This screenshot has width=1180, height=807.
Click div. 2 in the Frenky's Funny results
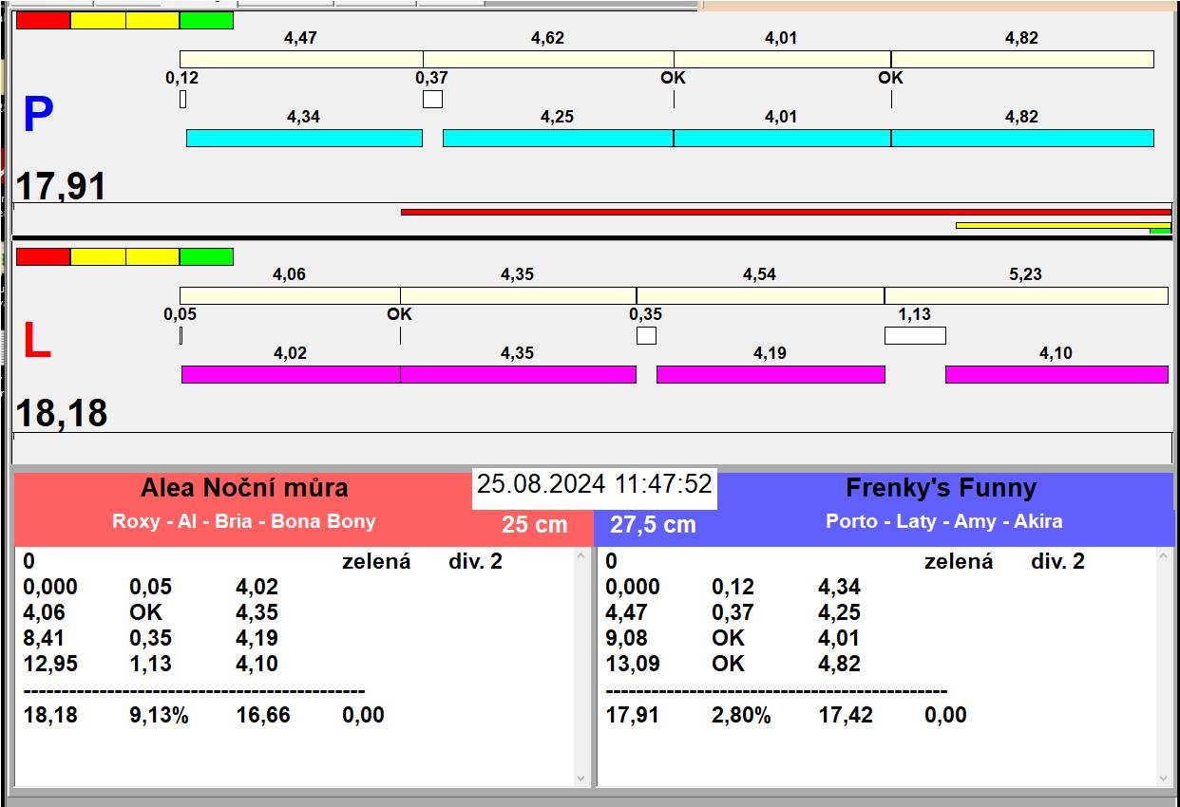(1057, 561)
